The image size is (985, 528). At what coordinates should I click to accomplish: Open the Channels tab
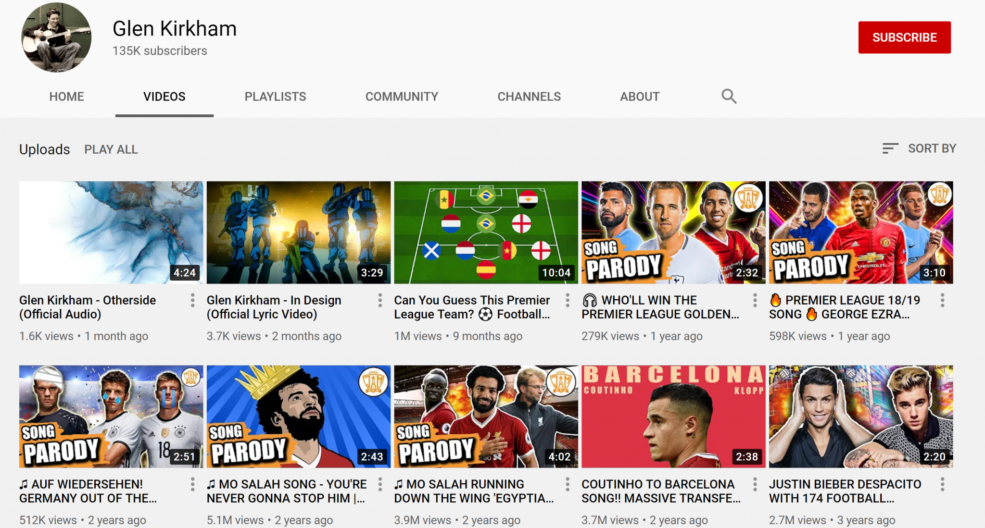coord(529,97)
